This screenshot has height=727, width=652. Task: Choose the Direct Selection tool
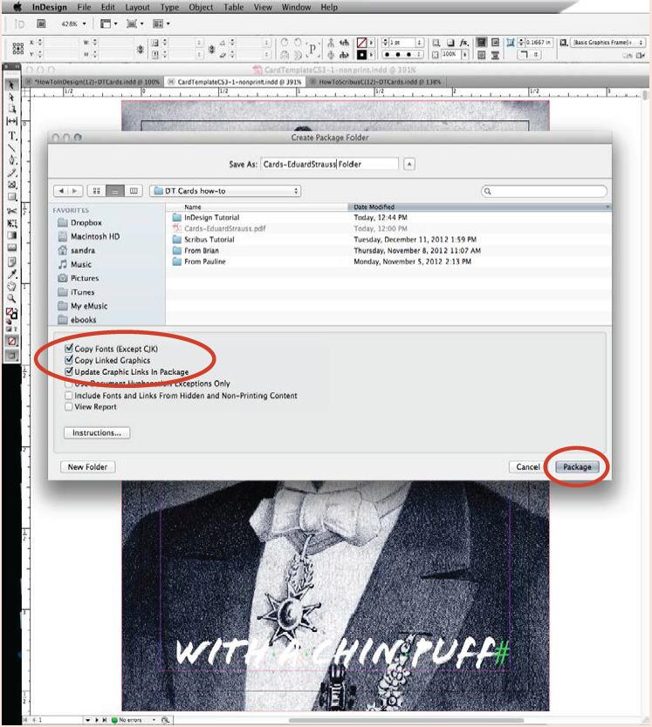tap(12, 97)
